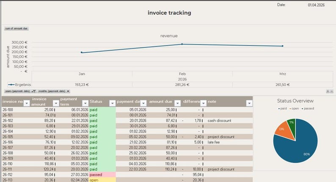Open the invoice no. column filter
Image resolution: width=336 pixels, height=182 pixels.
27,103
